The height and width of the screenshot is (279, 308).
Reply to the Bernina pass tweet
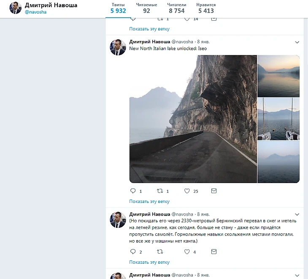[133, 252]
